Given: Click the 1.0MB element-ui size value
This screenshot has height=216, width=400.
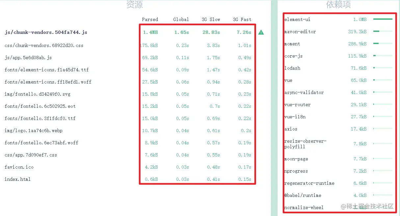Looking at the screenshot, I should click(360, 19).
